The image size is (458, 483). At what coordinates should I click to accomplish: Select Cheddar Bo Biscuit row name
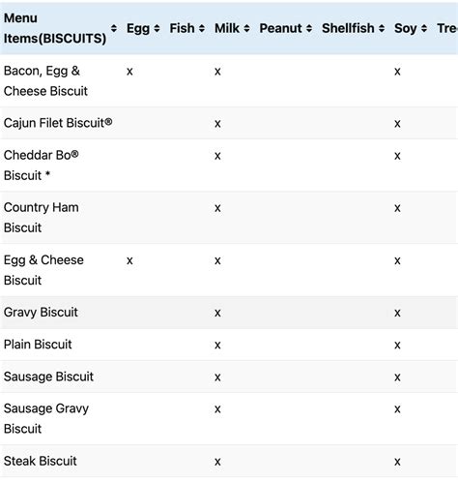[x=42, y=166]
